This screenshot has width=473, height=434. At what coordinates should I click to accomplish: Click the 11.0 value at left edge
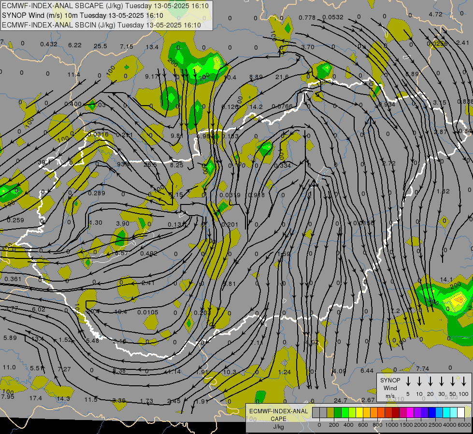(9, 367)
